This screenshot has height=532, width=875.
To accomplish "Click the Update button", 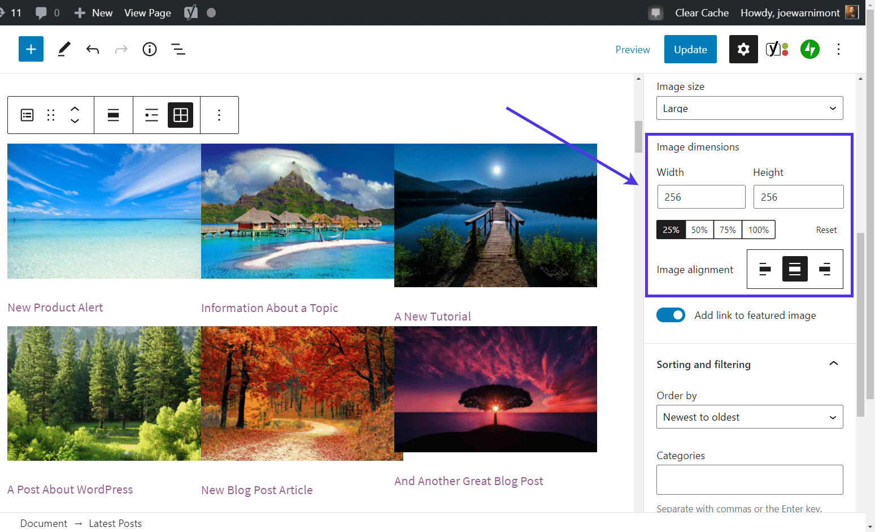I will point(690,49).
